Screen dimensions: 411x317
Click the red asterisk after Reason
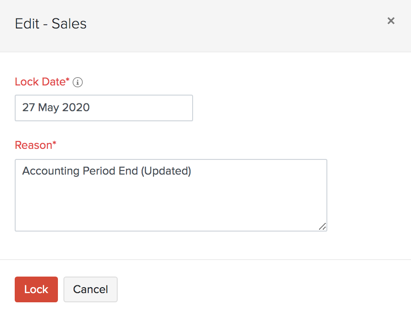54,144
